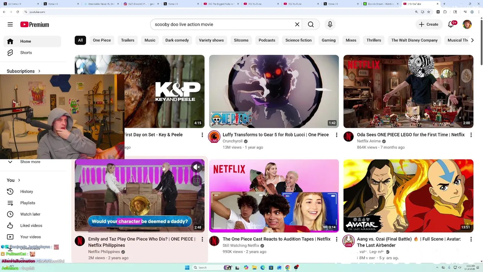Screen dimensions: 483x272
Task: Expand the You section chevron
Action: click(19, 180)
